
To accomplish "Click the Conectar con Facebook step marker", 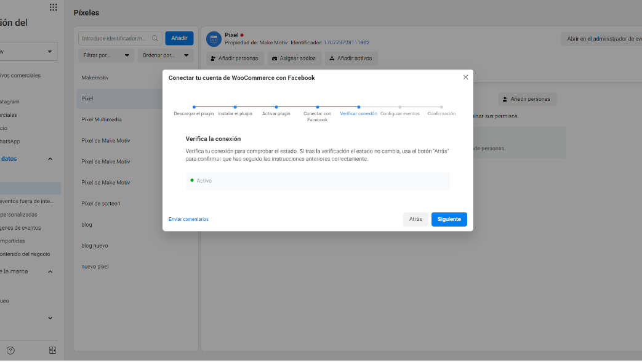I will coord(318,107).
